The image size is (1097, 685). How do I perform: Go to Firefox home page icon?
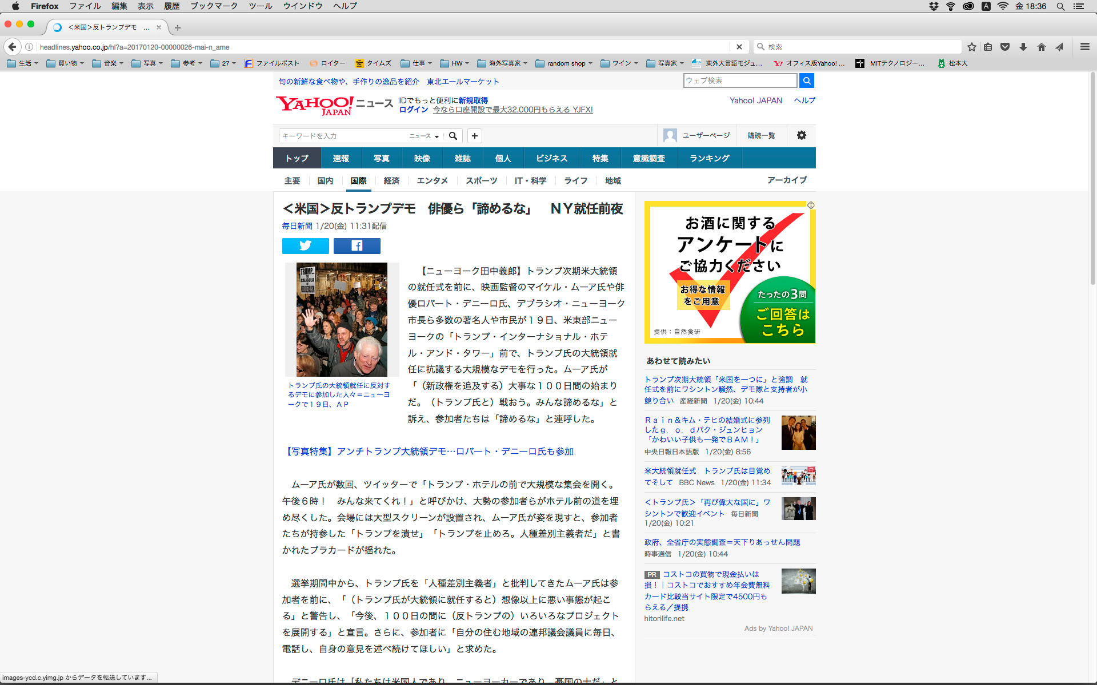click(x=1041, y=47)
